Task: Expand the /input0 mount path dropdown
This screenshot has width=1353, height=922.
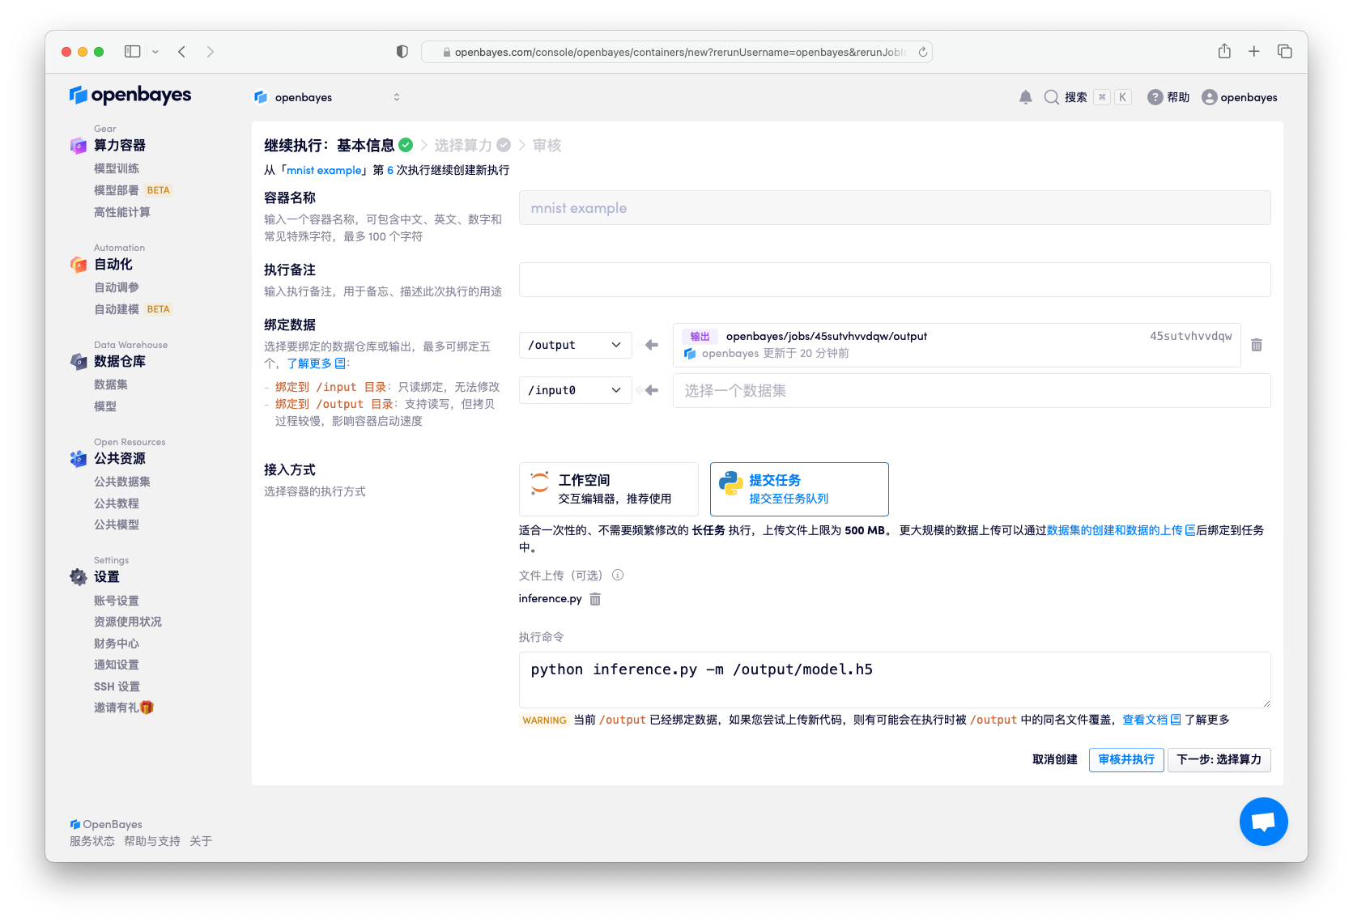Action: click(x=575, y=390)
